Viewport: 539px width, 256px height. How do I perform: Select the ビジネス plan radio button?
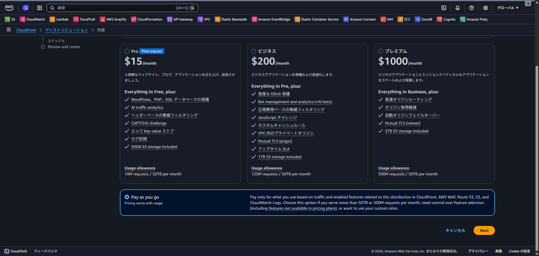click(254, 51)
